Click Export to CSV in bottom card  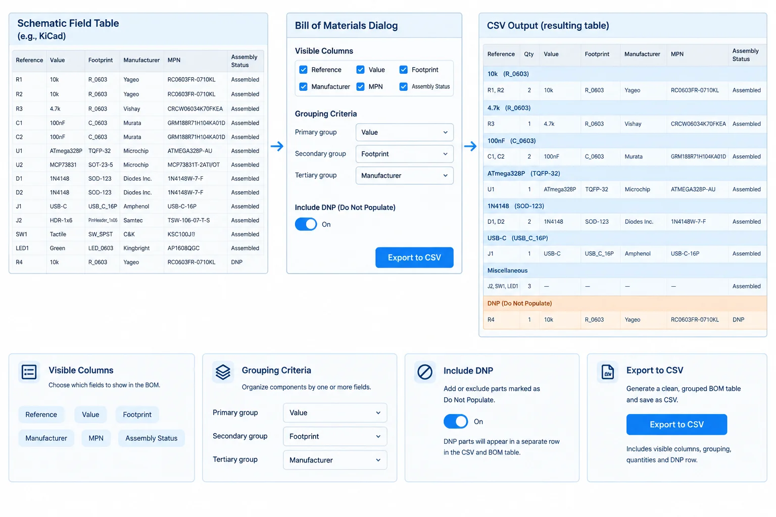pyautogui.click(x=676, y=425)
